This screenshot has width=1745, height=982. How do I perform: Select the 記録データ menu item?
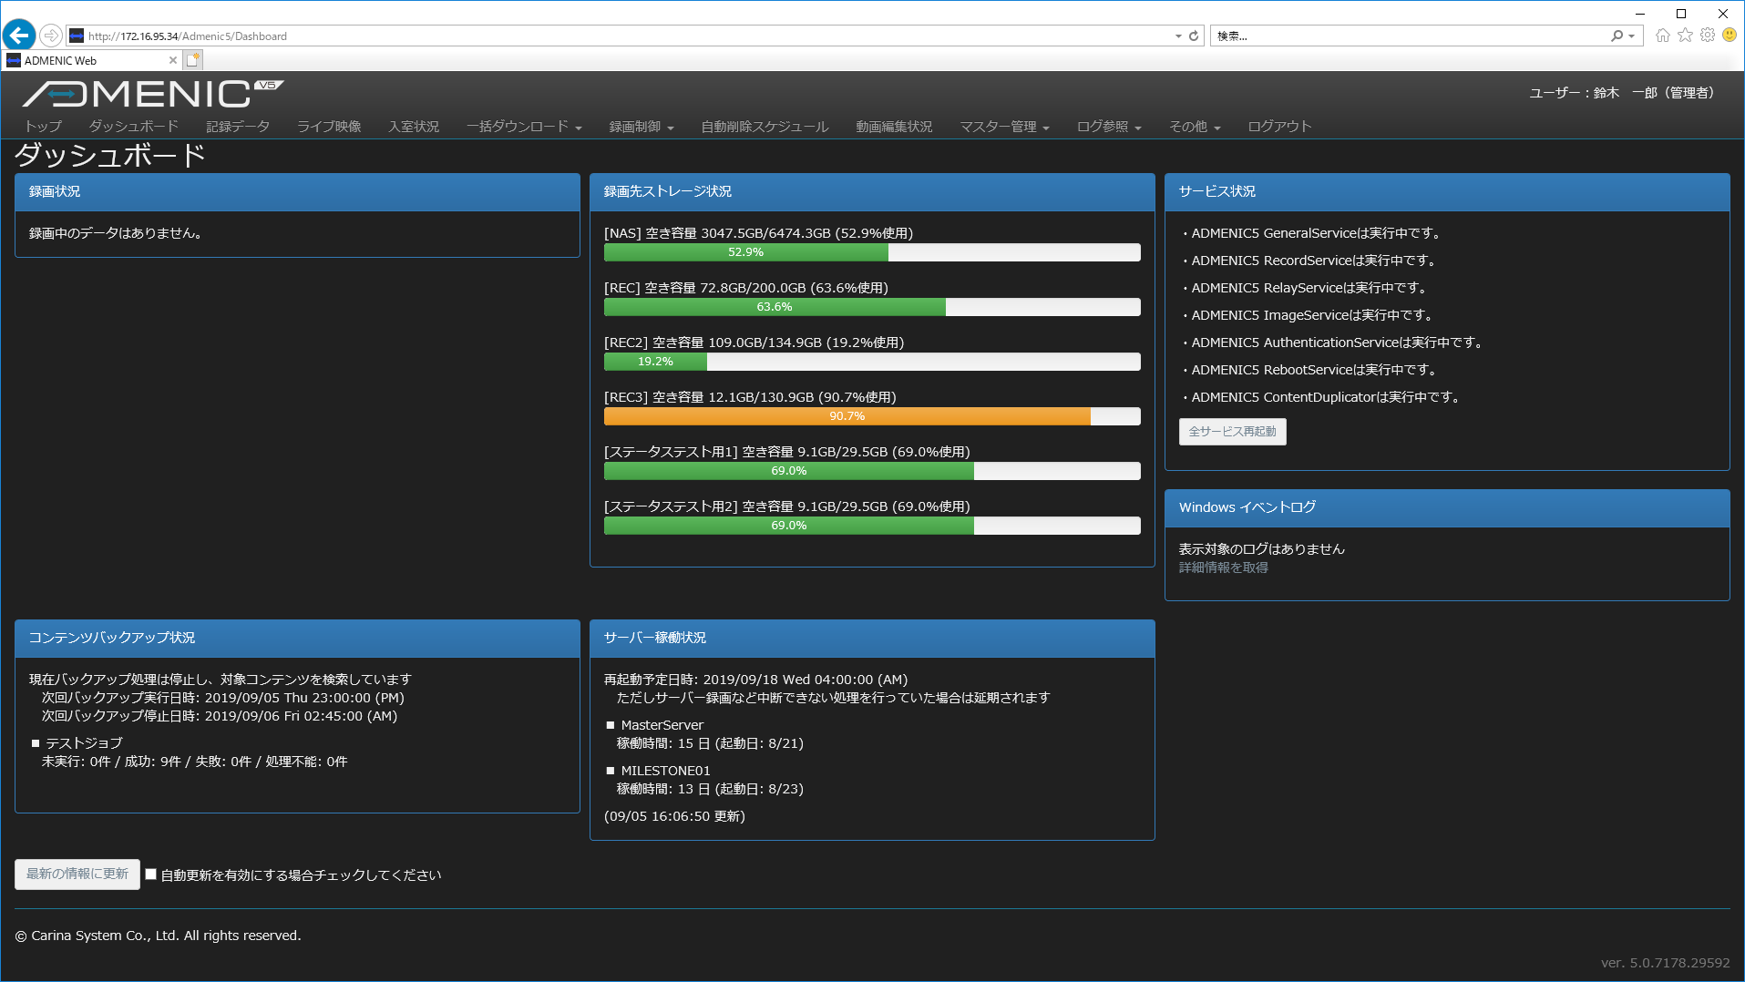[238, 127]
